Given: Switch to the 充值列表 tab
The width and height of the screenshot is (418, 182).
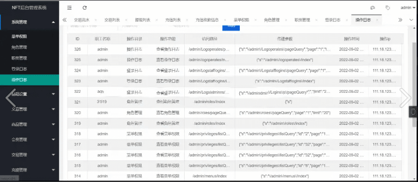Looking at the screenshot, I should [x=173, y=20].
